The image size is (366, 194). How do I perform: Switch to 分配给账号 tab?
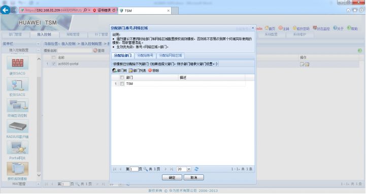pos(145,56)
